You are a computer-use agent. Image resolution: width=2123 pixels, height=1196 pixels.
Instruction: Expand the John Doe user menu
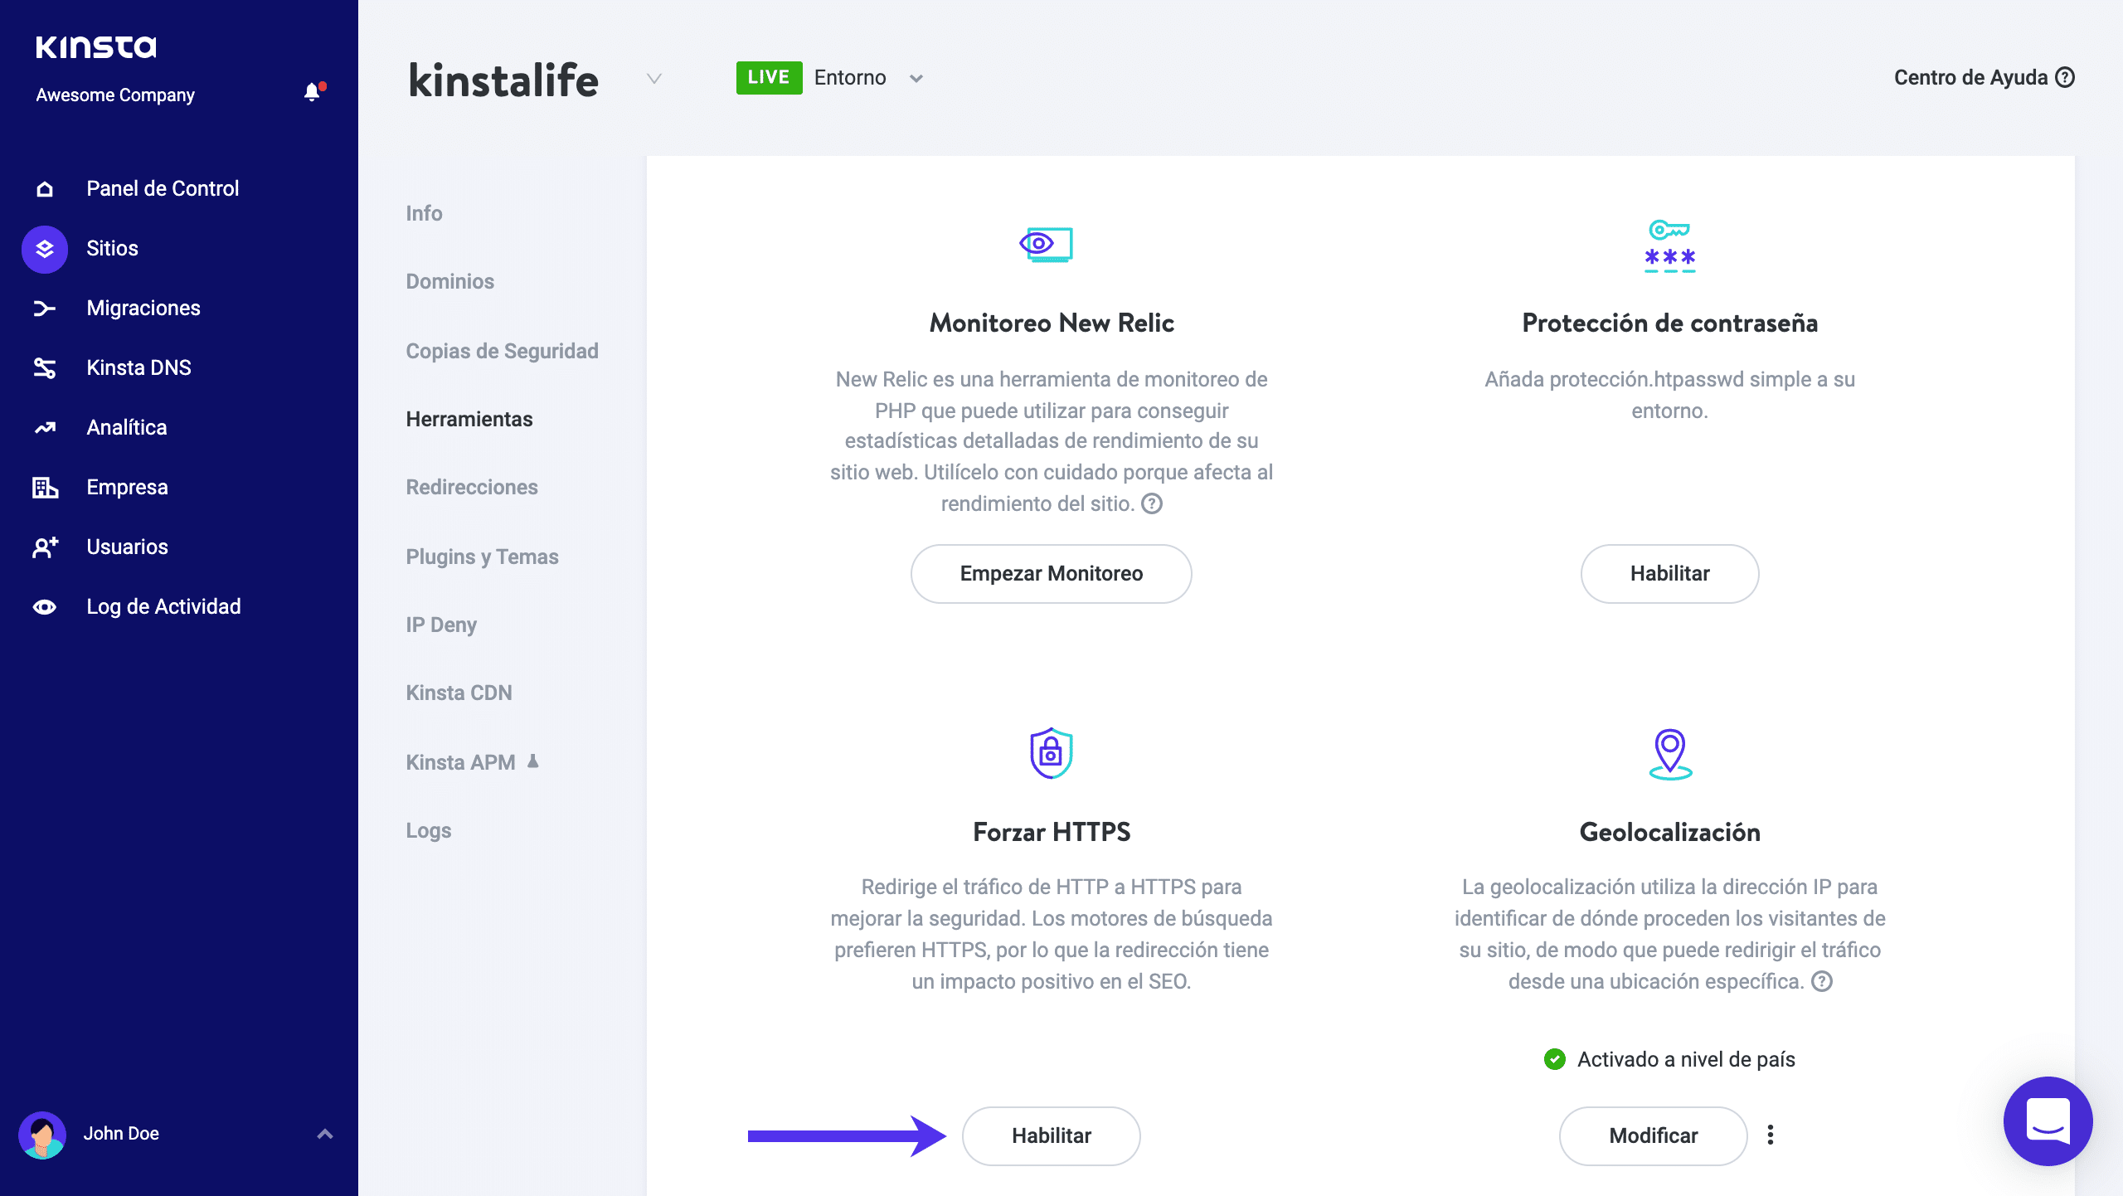pyautogui.click(x=325, y=1134)
